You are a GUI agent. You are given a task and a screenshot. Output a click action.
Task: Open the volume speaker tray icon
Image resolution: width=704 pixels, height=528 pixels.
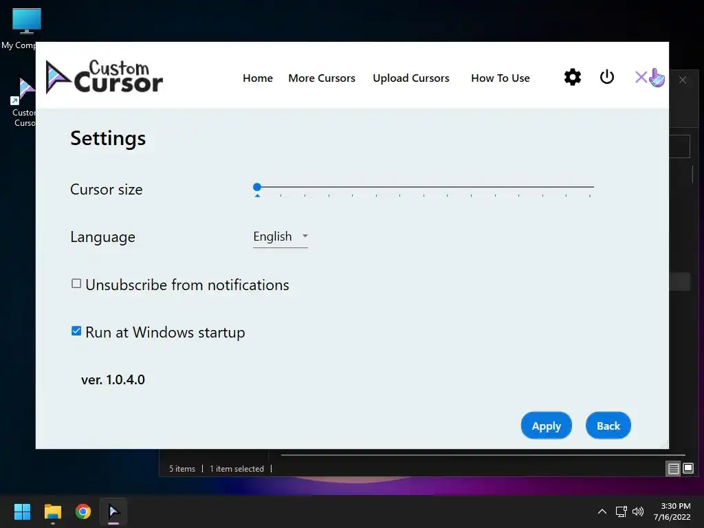pos(637,511)
